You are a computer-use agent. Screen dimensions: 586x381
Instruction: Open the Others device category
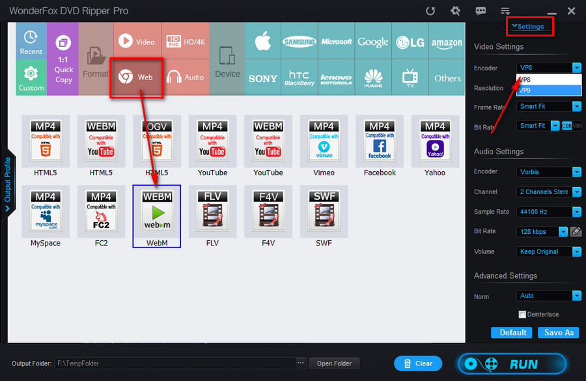pyautogui.click(x=447, y=78)
